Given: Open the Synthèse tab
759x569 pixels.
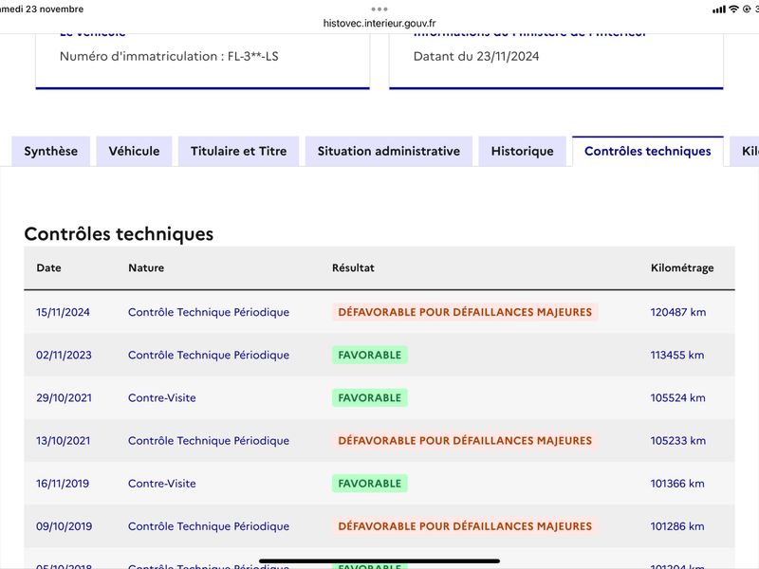Looking at the screenshot, I should click(51, 151).
